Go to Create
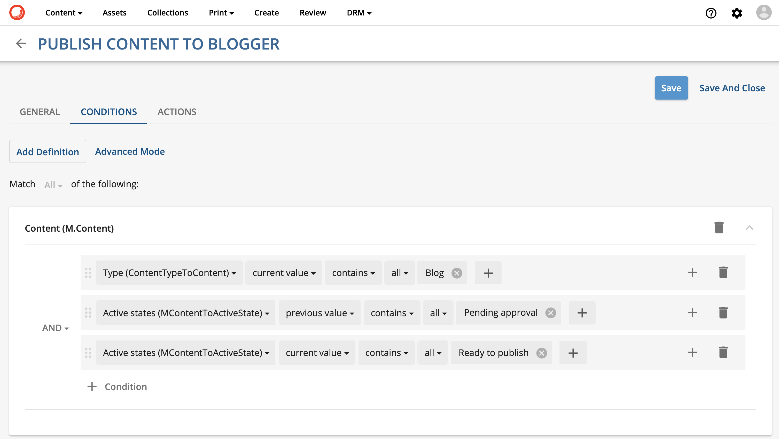 click(266, 13)
